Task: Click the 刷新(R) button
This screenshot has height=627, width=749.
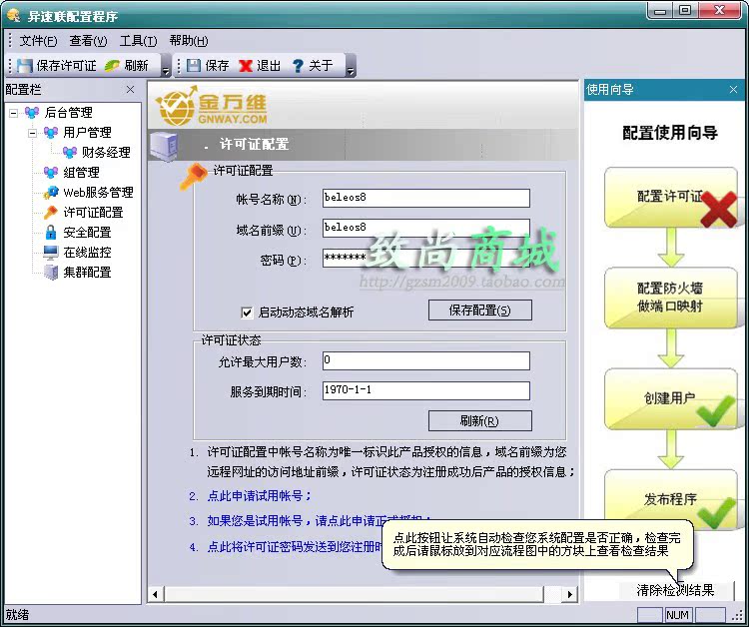Action: pyautogui.click(x=480, y=421)
